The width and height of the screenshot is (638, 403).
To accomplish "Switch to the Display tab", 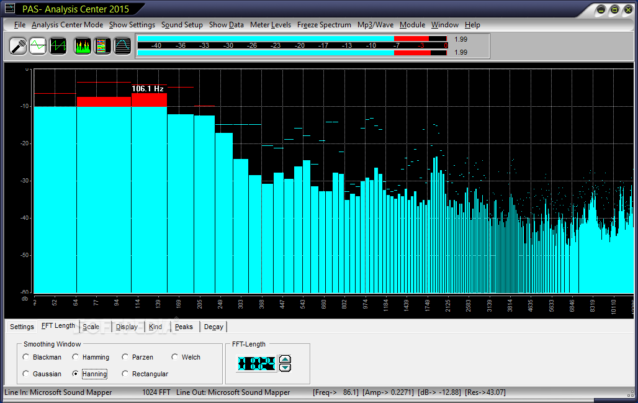I will [x=127, y=327].
